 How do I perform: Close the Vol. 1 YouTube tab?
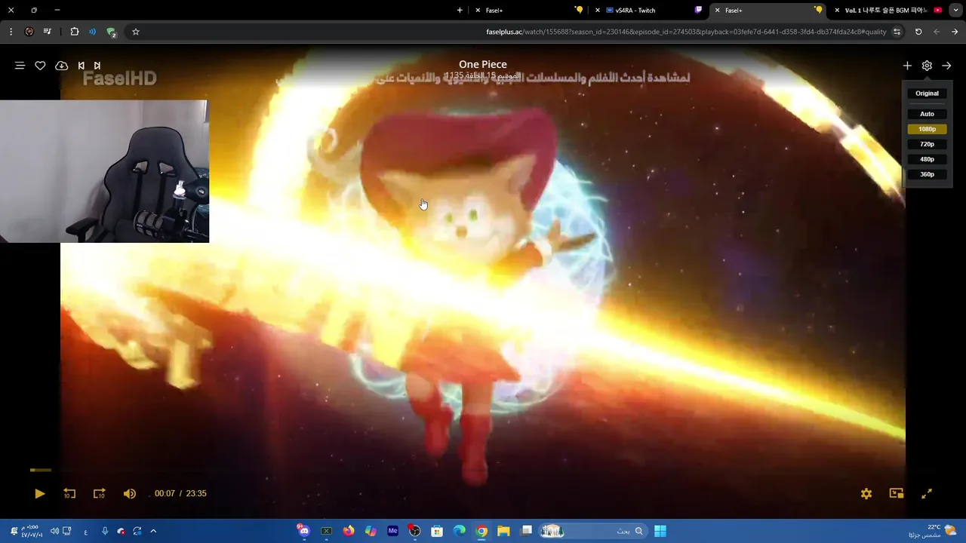click(x=837, y=11)
